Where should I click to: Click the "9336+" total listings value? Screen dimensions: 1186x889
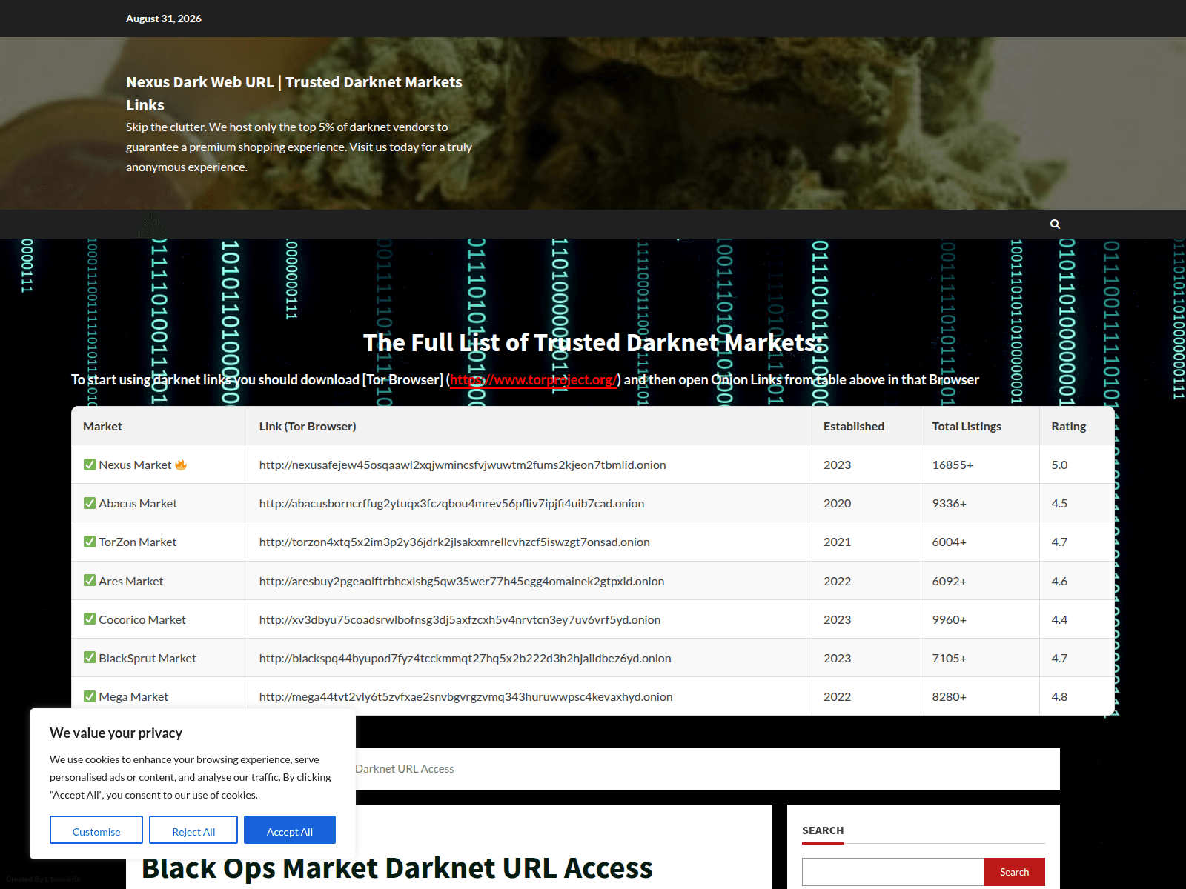(950, 503)
